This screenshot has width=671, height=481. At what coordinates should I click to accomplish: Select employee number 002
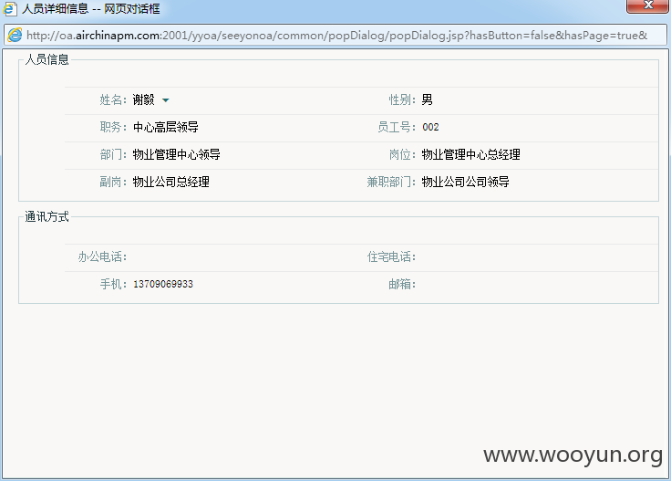tap(430, 127)
